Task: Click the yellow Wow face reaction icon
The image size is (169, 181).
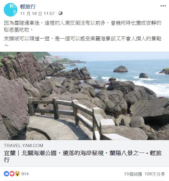Action: coord(17,174)
